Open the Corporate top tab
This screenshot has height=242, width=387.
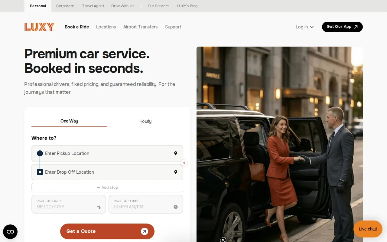point(65,6)
